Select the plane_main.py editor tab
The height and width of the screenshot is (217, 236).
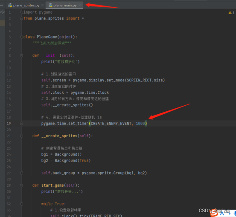[x=64, y=5]
